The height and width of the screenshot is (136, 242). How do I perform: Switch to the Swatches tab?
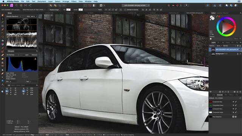point(219,13)
